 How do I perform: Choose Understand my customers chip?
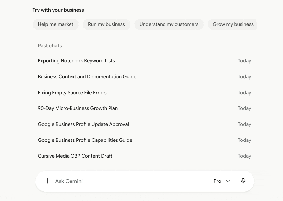click(x=169, y=24)
